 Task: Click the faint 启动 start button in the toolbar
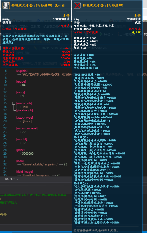[x=105, y=34]
